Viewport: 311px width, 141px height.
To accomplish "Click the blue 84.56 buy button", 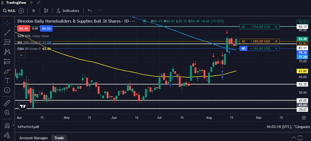I will 46,28.
